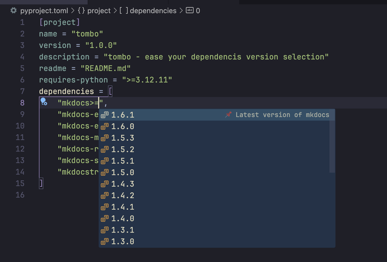The width and height of the screenshot is (387, 262).
Task: Click the abc string icon in breadcrumb
Action: coord(190,10)
